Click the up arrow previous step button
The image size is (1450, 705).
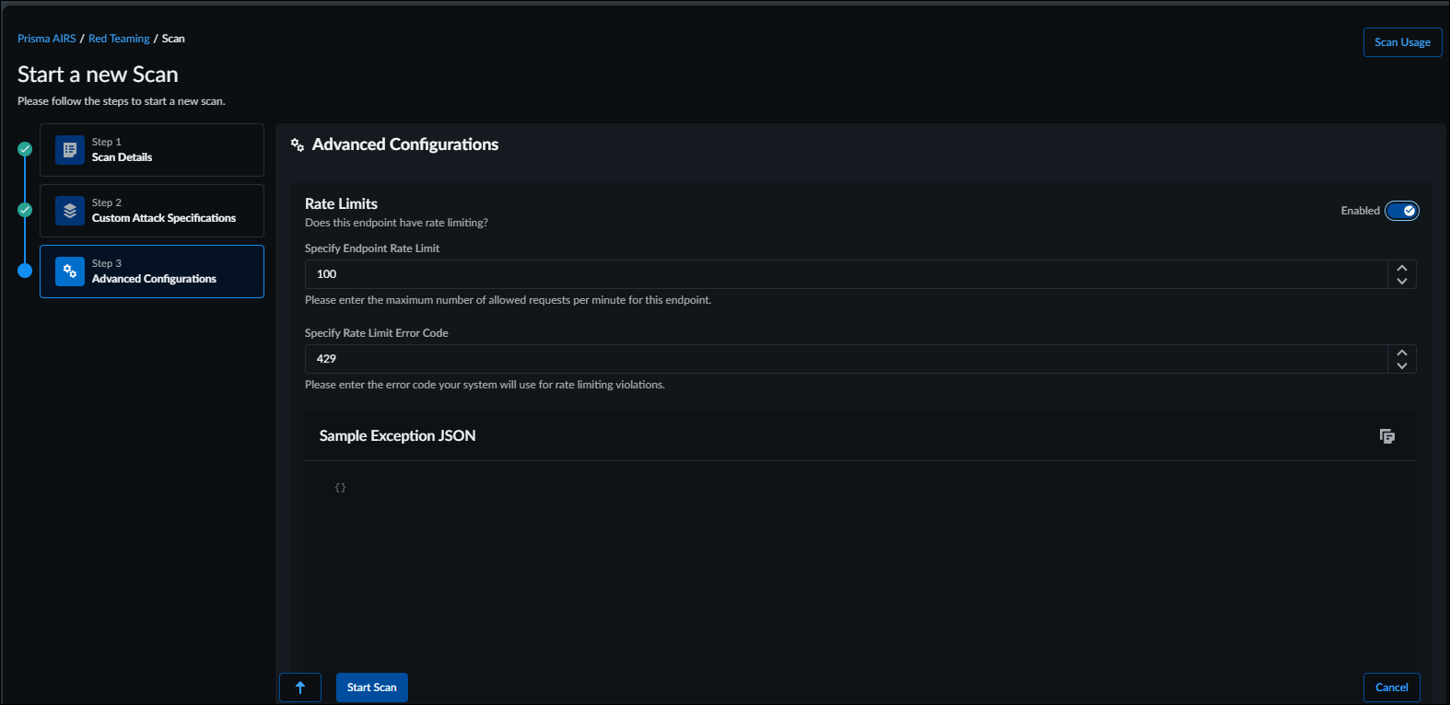coord(300,688)
